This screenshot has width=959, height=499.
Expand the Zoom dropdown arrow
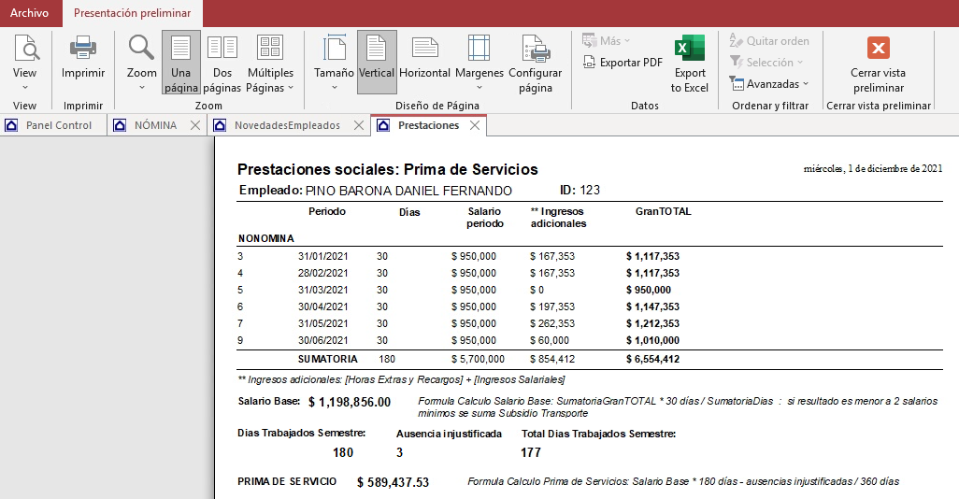[x=142, y=87]
